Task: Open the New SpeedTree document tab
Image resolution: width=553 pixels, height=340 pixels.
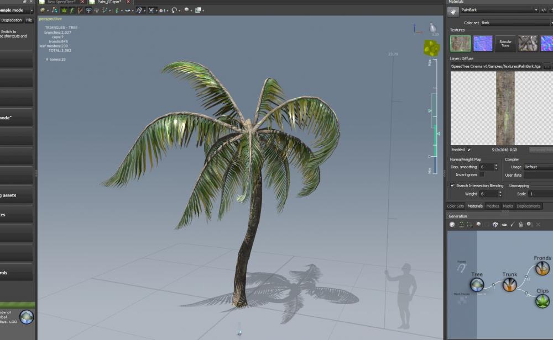Action: pyautogui.click(x=61, y=2)
